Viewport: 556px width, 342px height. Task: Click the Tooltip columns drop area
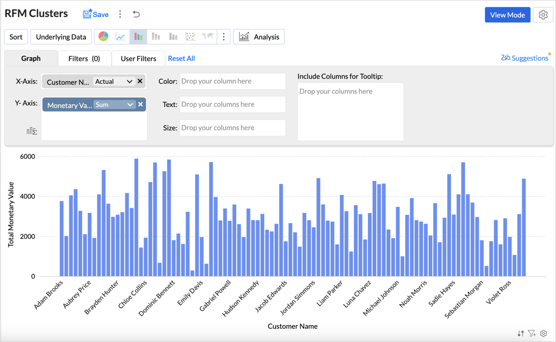(x=350, y=112)
